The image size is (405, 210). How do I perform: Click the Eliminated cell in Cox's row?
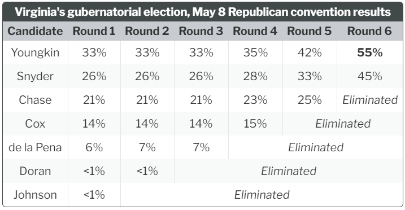point(343,124)
